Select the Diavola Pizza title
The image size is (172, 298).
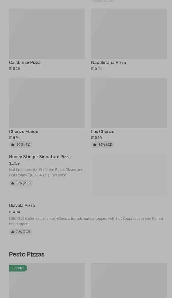[x=22, y=205]
